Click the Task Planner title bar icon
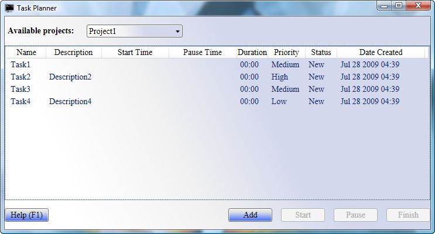Screen dimensions: 435x234 point(9,8)
